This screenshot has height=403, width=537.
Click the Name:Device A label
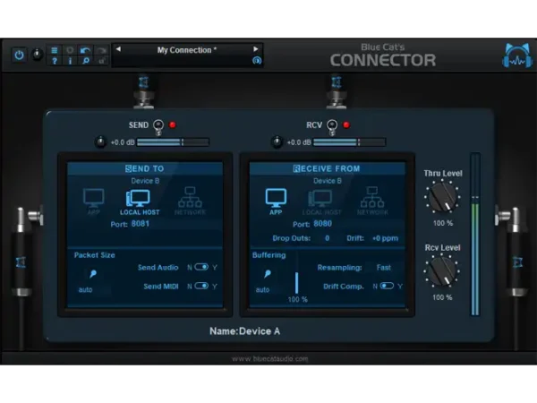244,331
